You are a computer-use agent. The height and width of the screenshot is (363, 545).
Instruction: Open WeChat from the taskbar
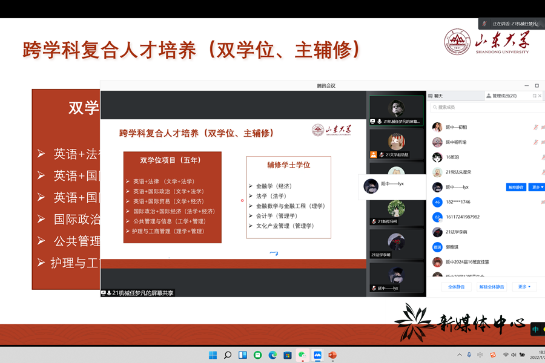(302, 355)
